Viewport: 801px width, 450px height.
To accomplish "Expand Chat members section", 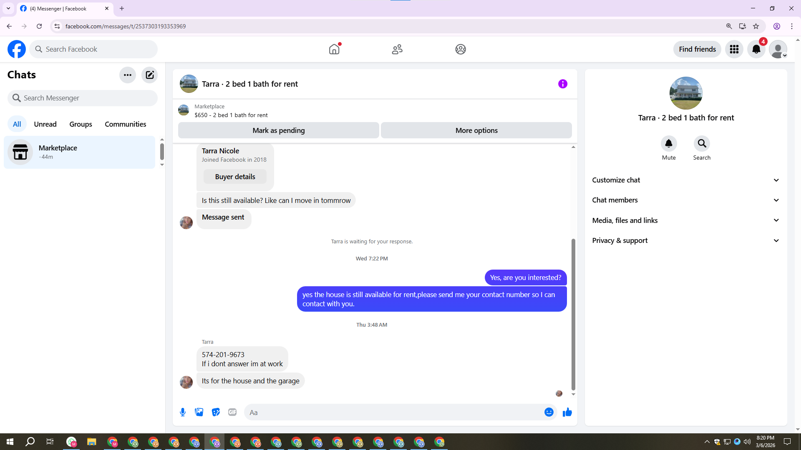I will click(686, 200).
